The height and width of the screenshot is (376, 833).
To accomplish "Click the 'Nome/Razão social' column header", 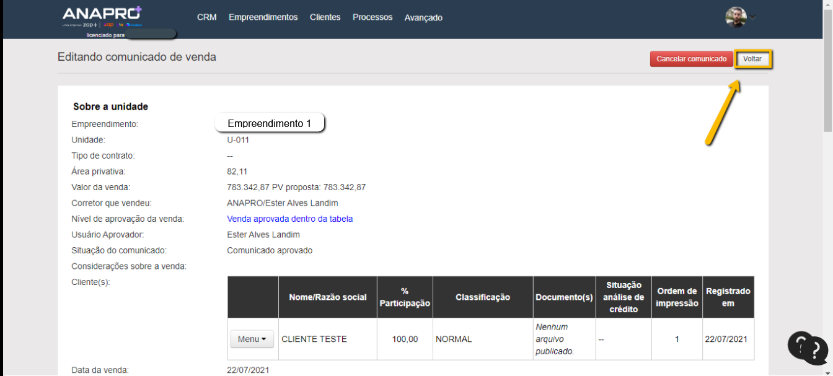I will (x=327, y=297).
